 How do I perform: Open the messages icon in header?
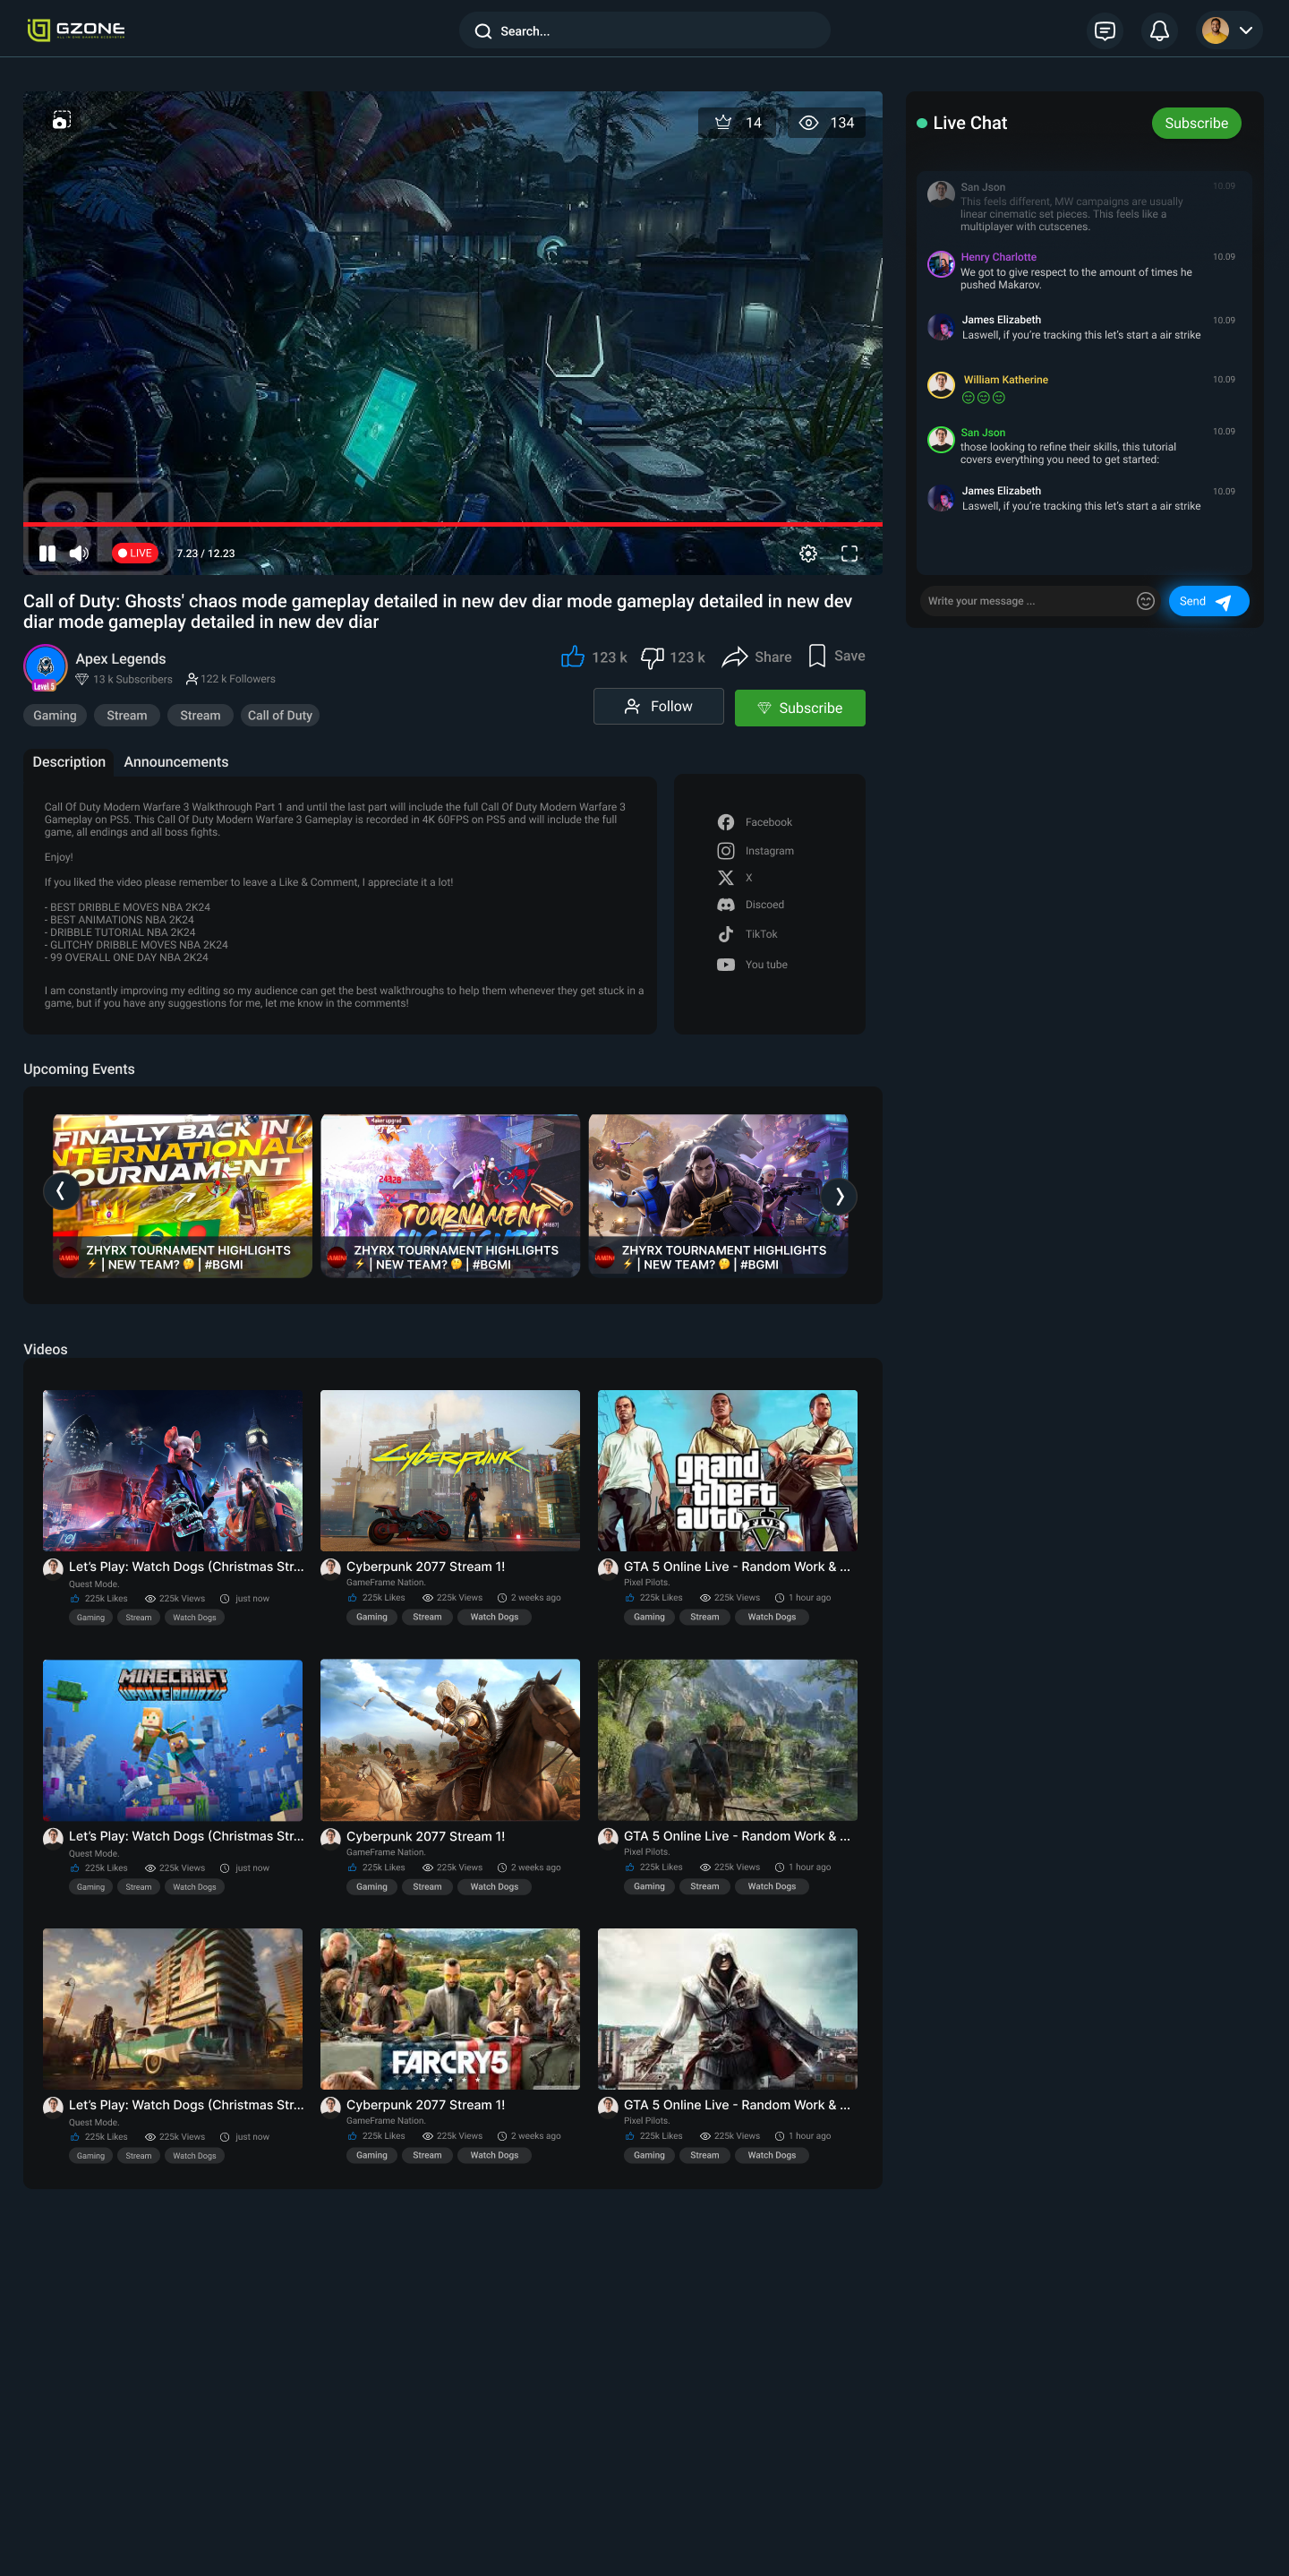pyautogui.click(x=1104, y=31)
